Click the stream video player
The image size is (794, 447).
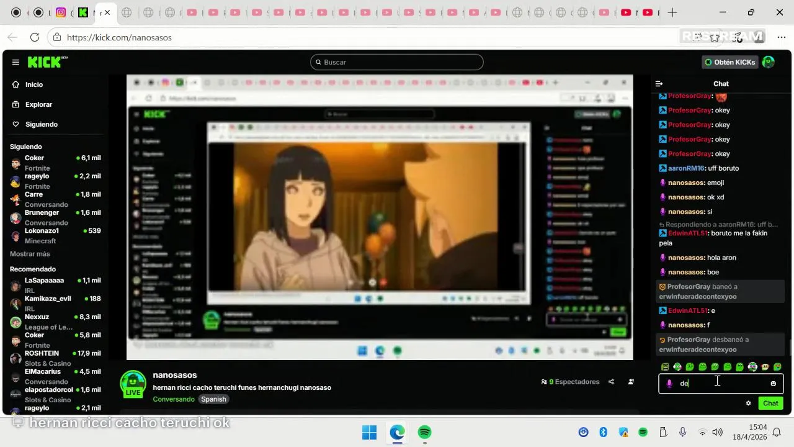(x=380, y=217)
